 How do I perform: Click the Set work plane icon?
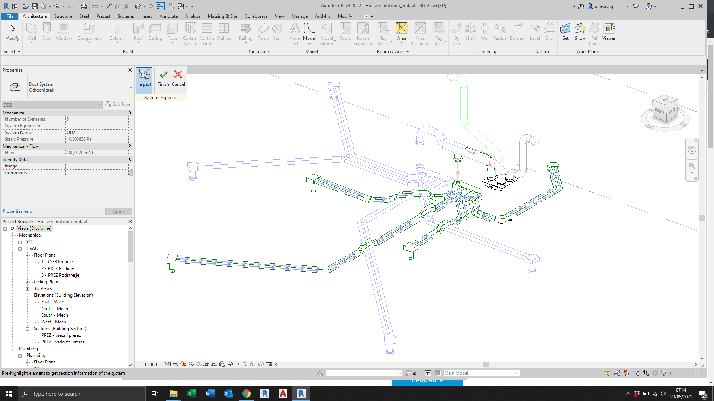coord(565,32)
